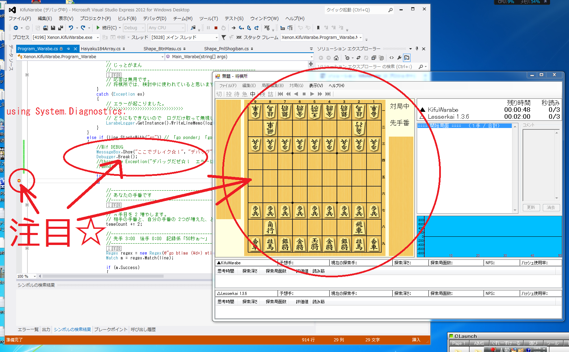Click Collapse All icon in Solution Explorer
Image resolution: width=569 pixels, height=352 pixels.
tap(374, 58)
